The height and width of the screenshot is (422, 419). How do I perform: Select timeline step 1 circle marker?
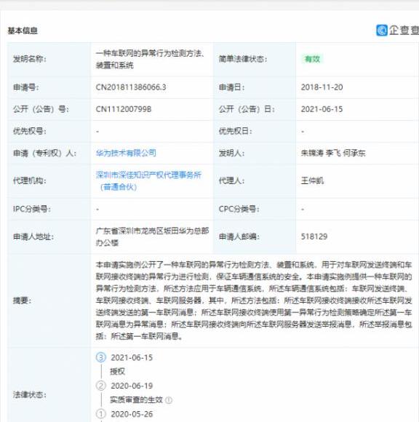101,414
